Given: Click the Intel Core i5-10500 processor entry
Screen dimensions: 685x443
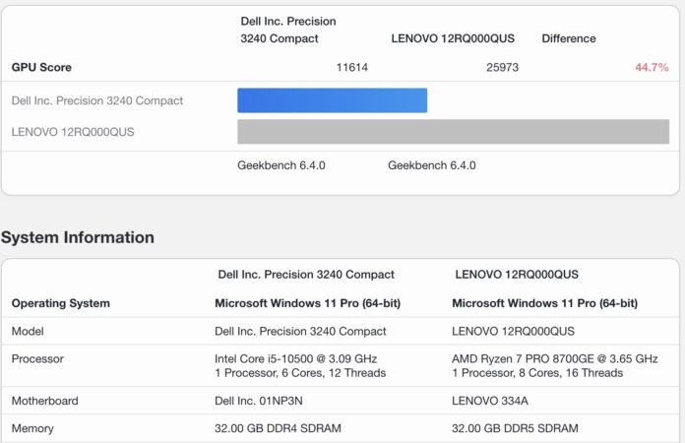Looking at the screenshot, I should click(x=295, y=358).
